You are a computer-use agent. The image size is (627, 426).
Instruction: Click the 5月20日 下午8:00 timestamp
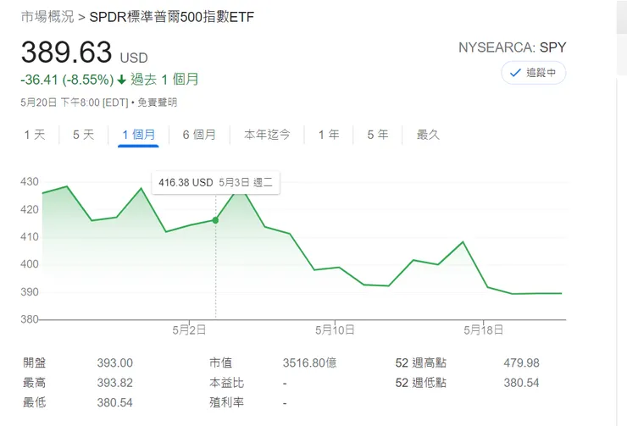tap(75, 102)
